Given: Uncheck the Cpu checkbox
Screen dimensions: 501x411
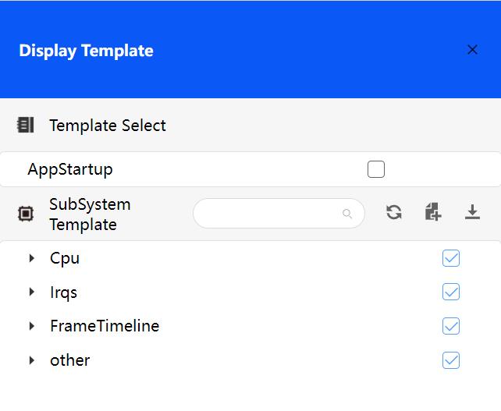Looking at the screenshot, I should point(451,258).
